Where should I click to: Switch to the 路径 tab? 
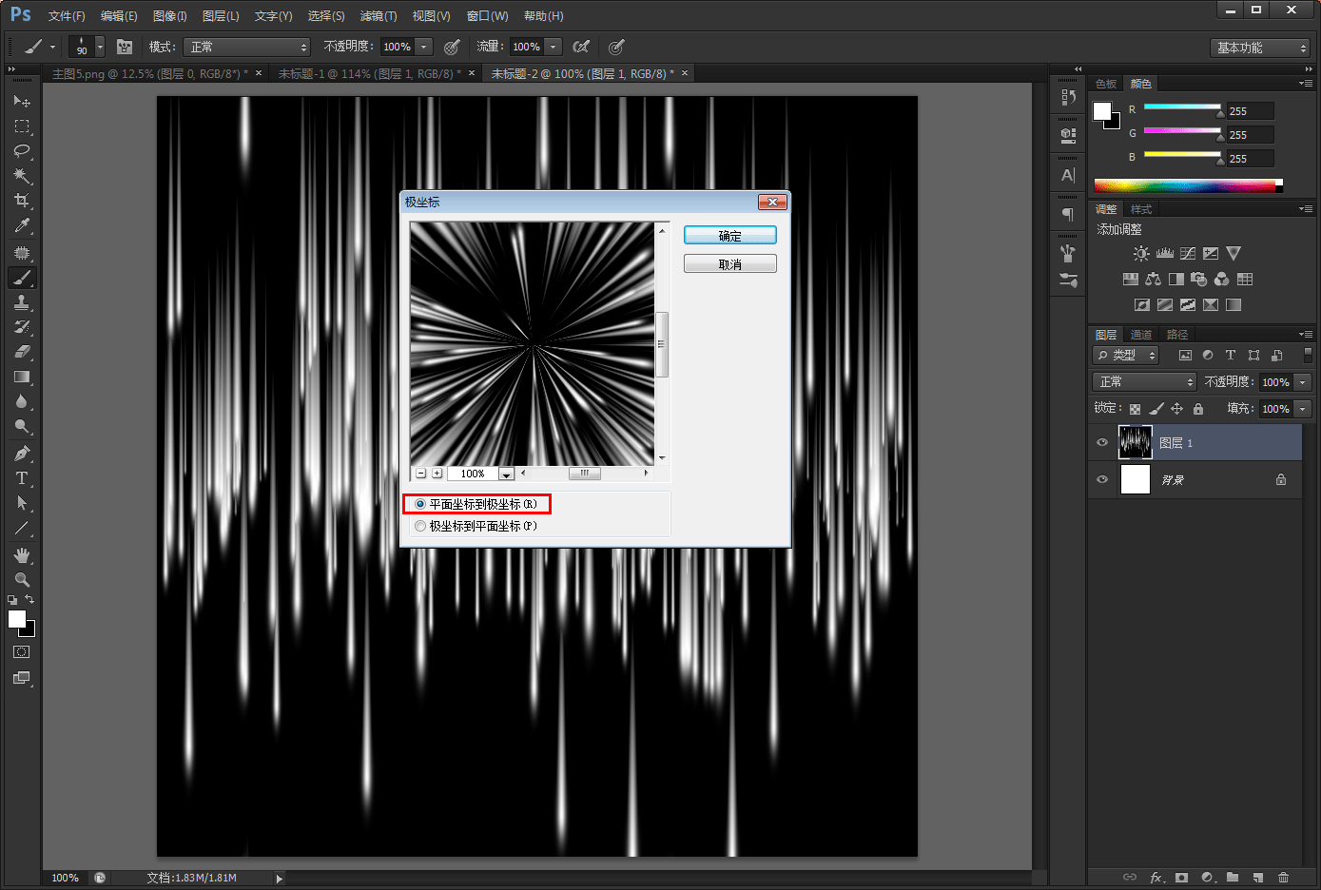1177,335
